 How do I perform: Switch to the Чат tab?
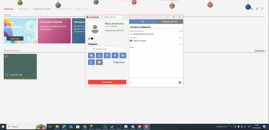[143, 21]
